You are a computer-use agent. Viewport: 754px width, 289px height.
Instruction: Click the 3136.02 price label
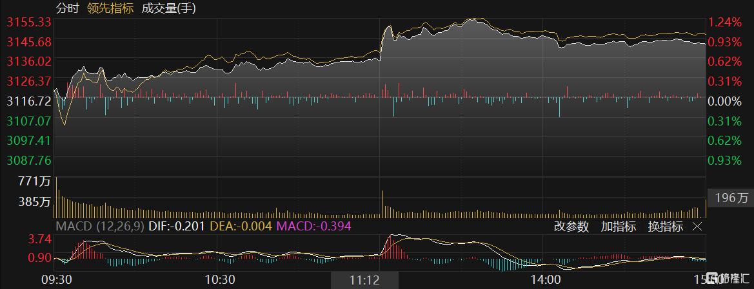pyautogui.click(x=29, y=61)
